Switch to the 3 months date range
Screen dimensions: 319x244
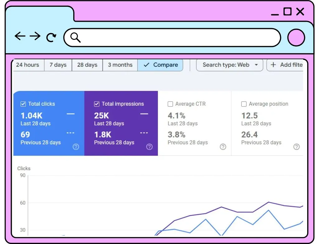[x=120, y=65]
